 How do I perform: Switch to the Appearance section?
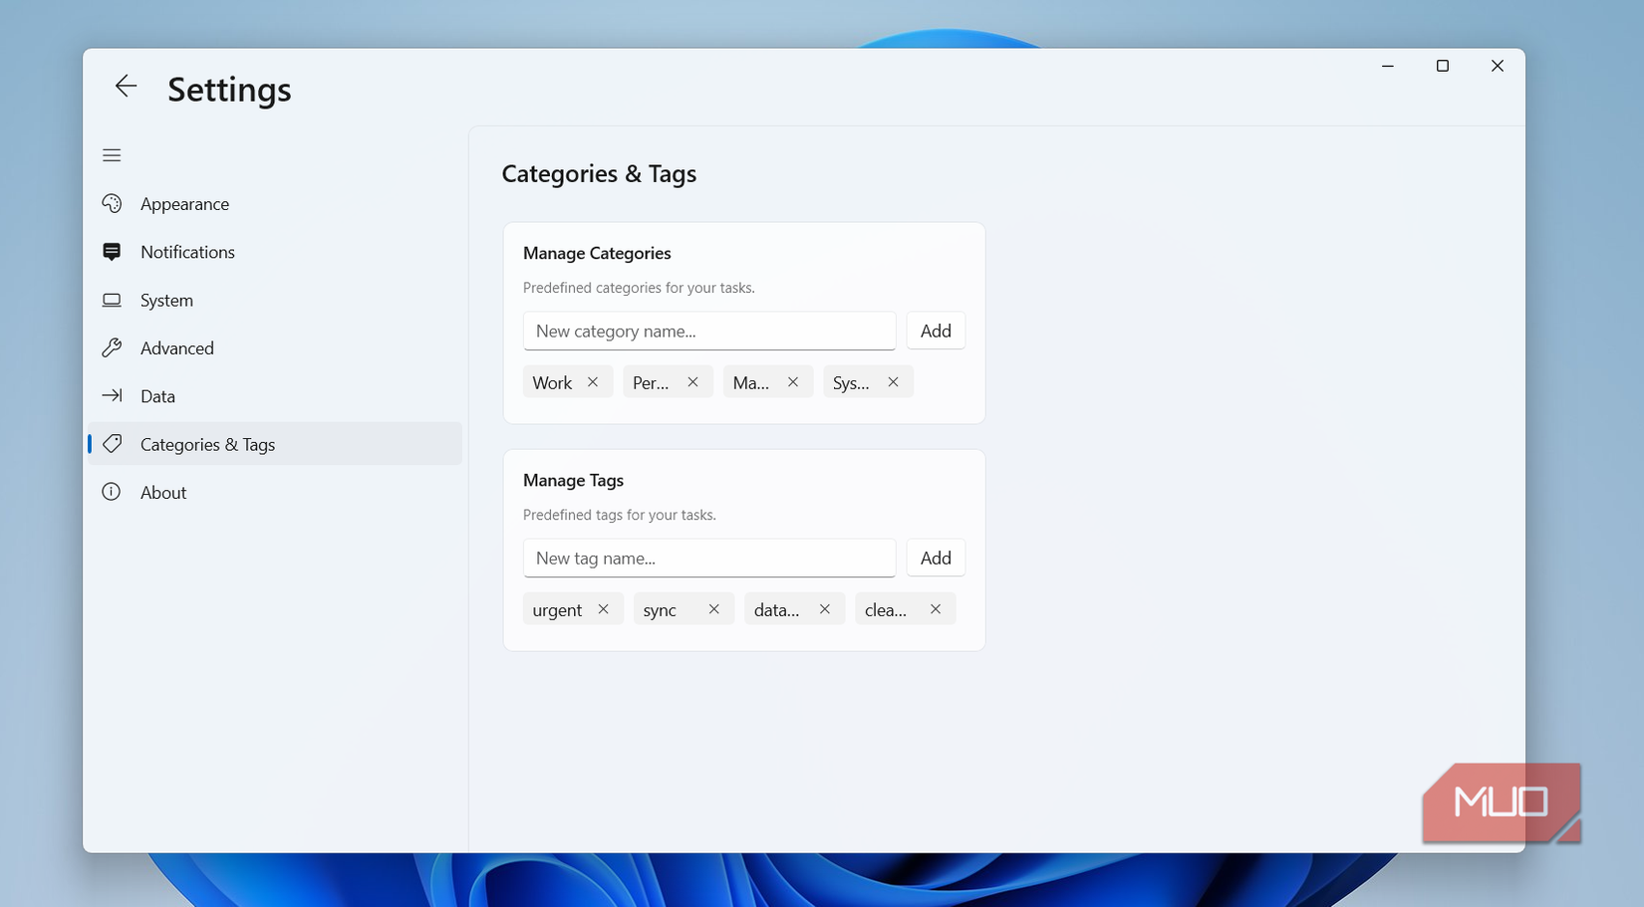point(184,203)
